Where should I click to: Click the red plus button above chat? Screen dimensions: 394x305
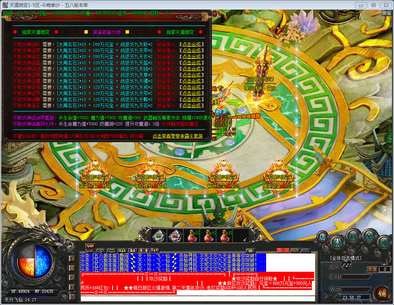(283, 250)
